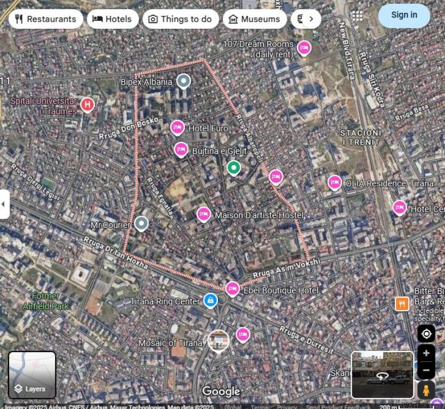Image resolution: width=445 pixels, height=409 pixels.
Task: Select the green location pin marker
Action: (x=233, y=168)
